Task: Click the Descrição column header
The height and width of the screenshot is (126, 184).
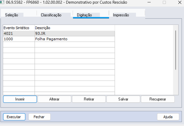Action: pos(75,28)
